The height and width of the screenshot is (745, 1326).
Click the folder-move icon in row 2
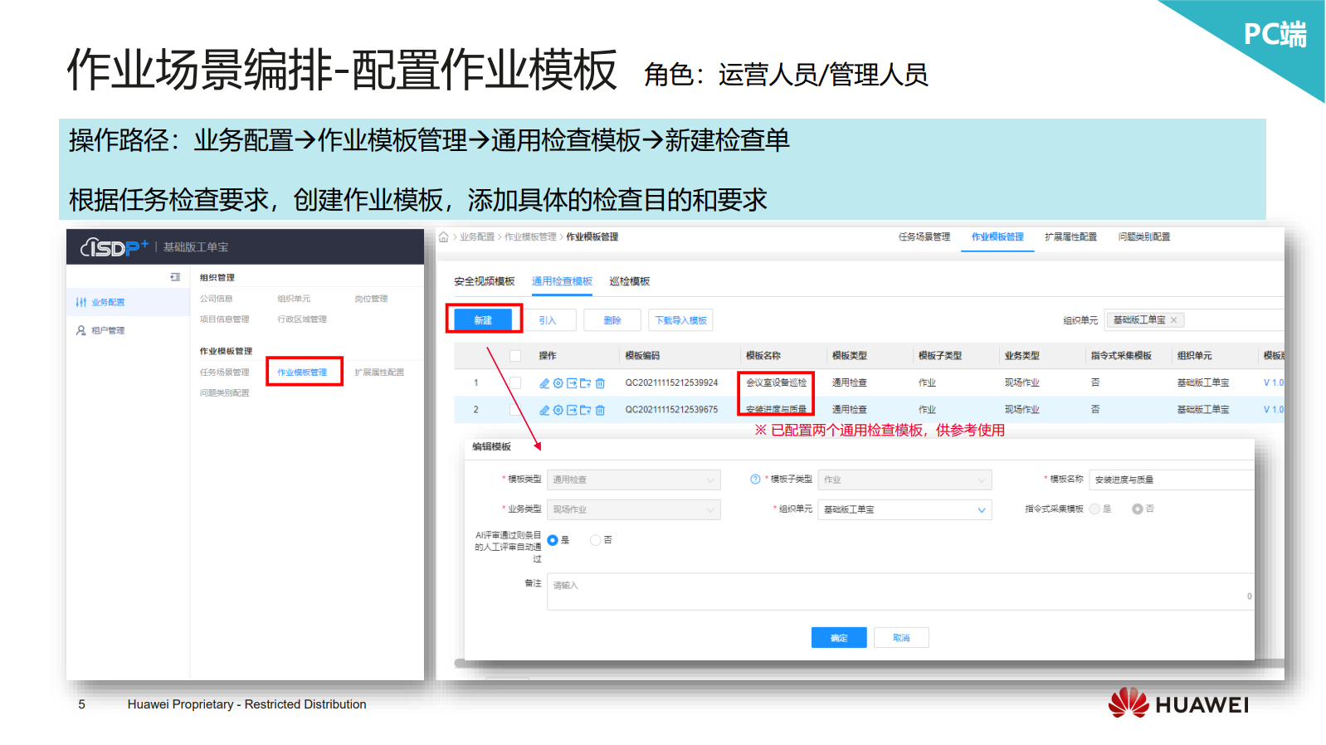(586, 410)
